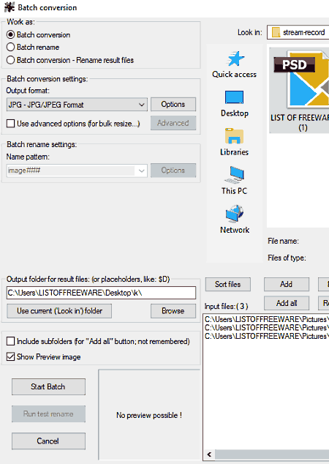Select the first input file path in list
This screenshot has height=464, width=329.
click(267, 319)
